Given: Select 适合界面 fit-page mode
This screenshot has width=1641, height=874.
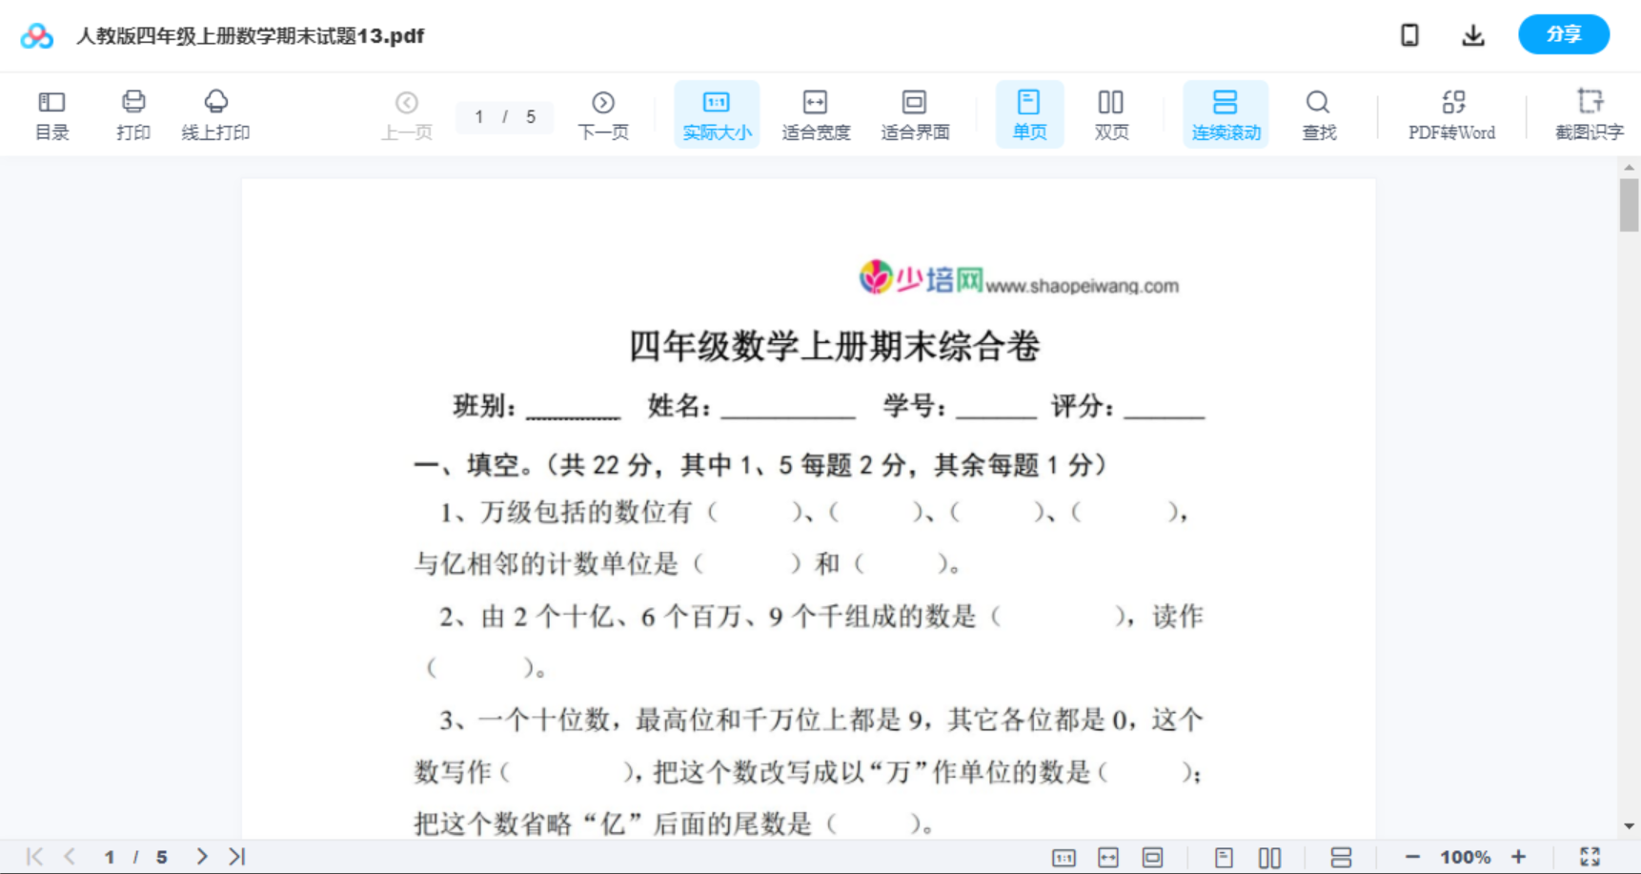Looking at the screenshot, I should (915, 113).
